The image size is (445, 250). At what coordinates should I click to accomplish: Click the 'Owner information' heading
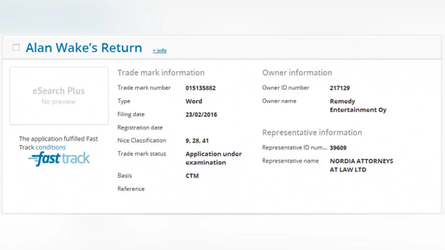pyautogui.click(x=297, y=73)
